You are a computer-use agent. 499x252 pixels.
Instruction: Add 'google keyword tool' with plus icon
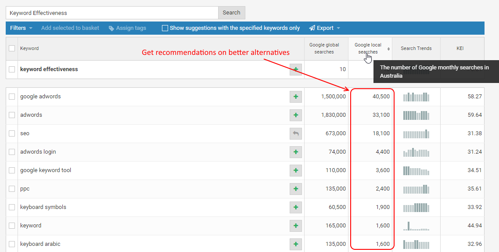[x=295, y=170]
